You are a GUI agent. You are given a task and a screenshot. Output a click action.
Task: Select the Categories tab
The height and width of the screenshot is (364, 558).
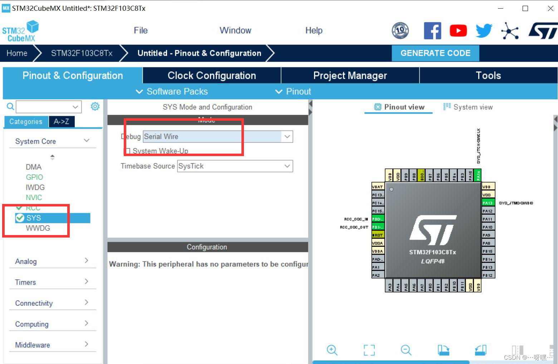(x=26, y=121)
